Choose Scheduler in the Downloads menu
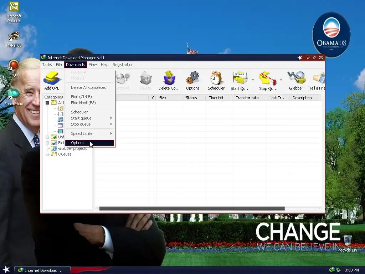Screen dimensions: 365x274 click(x=89, y=112)
